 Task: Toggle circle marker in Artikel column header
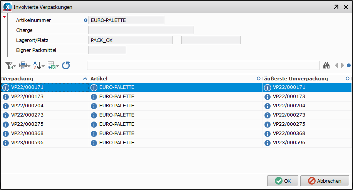(259, 78)
